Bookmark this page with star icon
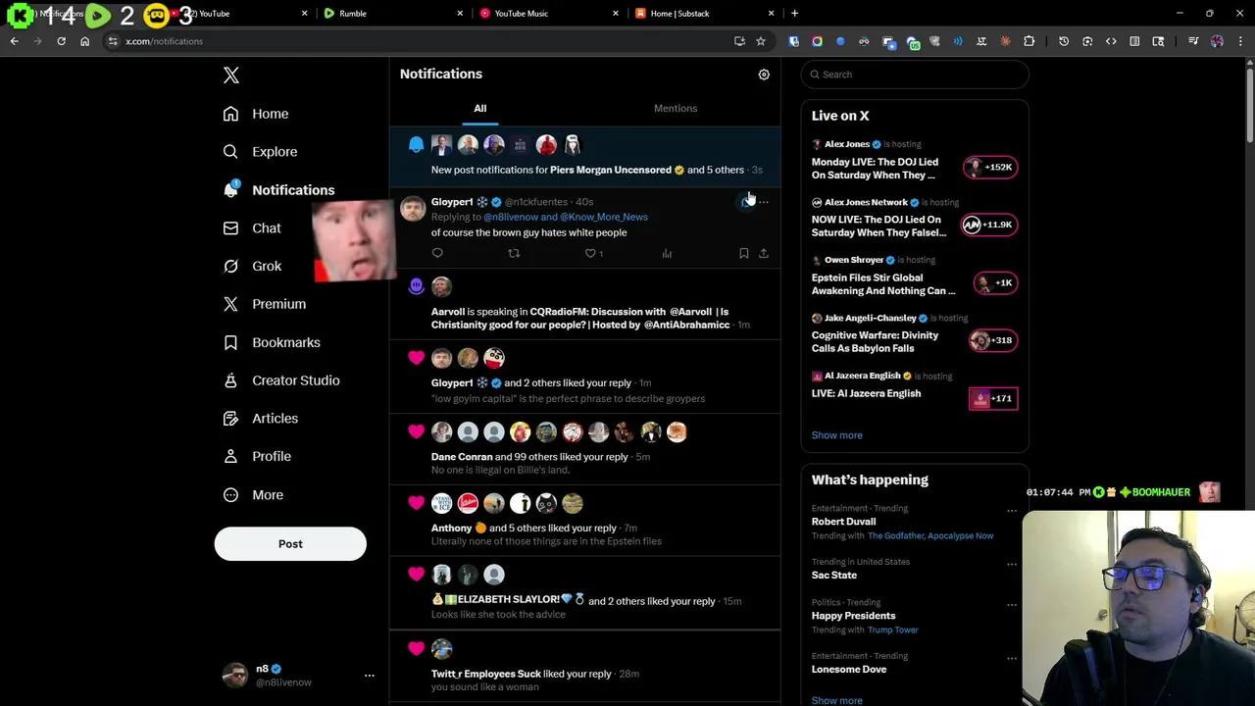This screenshot has height=706, width=1255. pyautogui.click(x=761, y=41)
